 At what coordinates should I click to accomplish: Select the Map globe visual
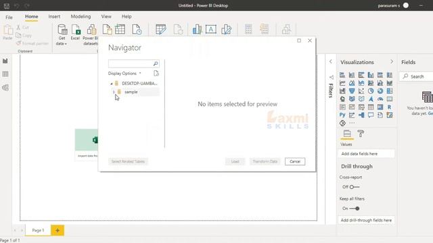342,99
